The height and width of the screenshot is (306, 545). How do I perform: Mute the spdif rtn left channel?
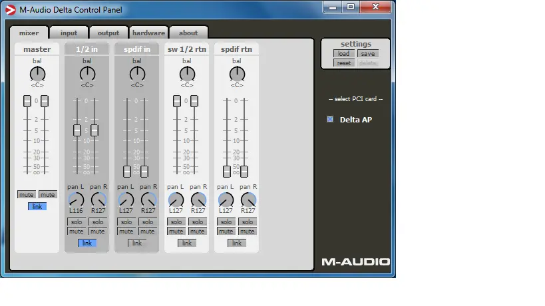pyautogui.click(x=226, y=231)
